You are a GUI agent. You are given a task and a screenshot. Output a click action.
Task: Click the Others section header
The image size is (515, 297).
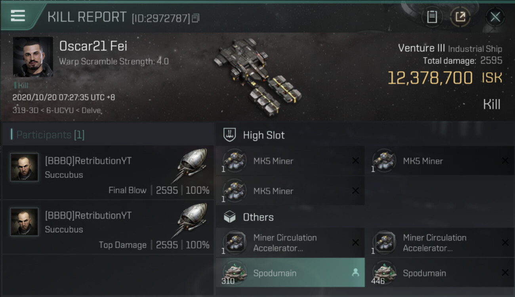[258, 217]
